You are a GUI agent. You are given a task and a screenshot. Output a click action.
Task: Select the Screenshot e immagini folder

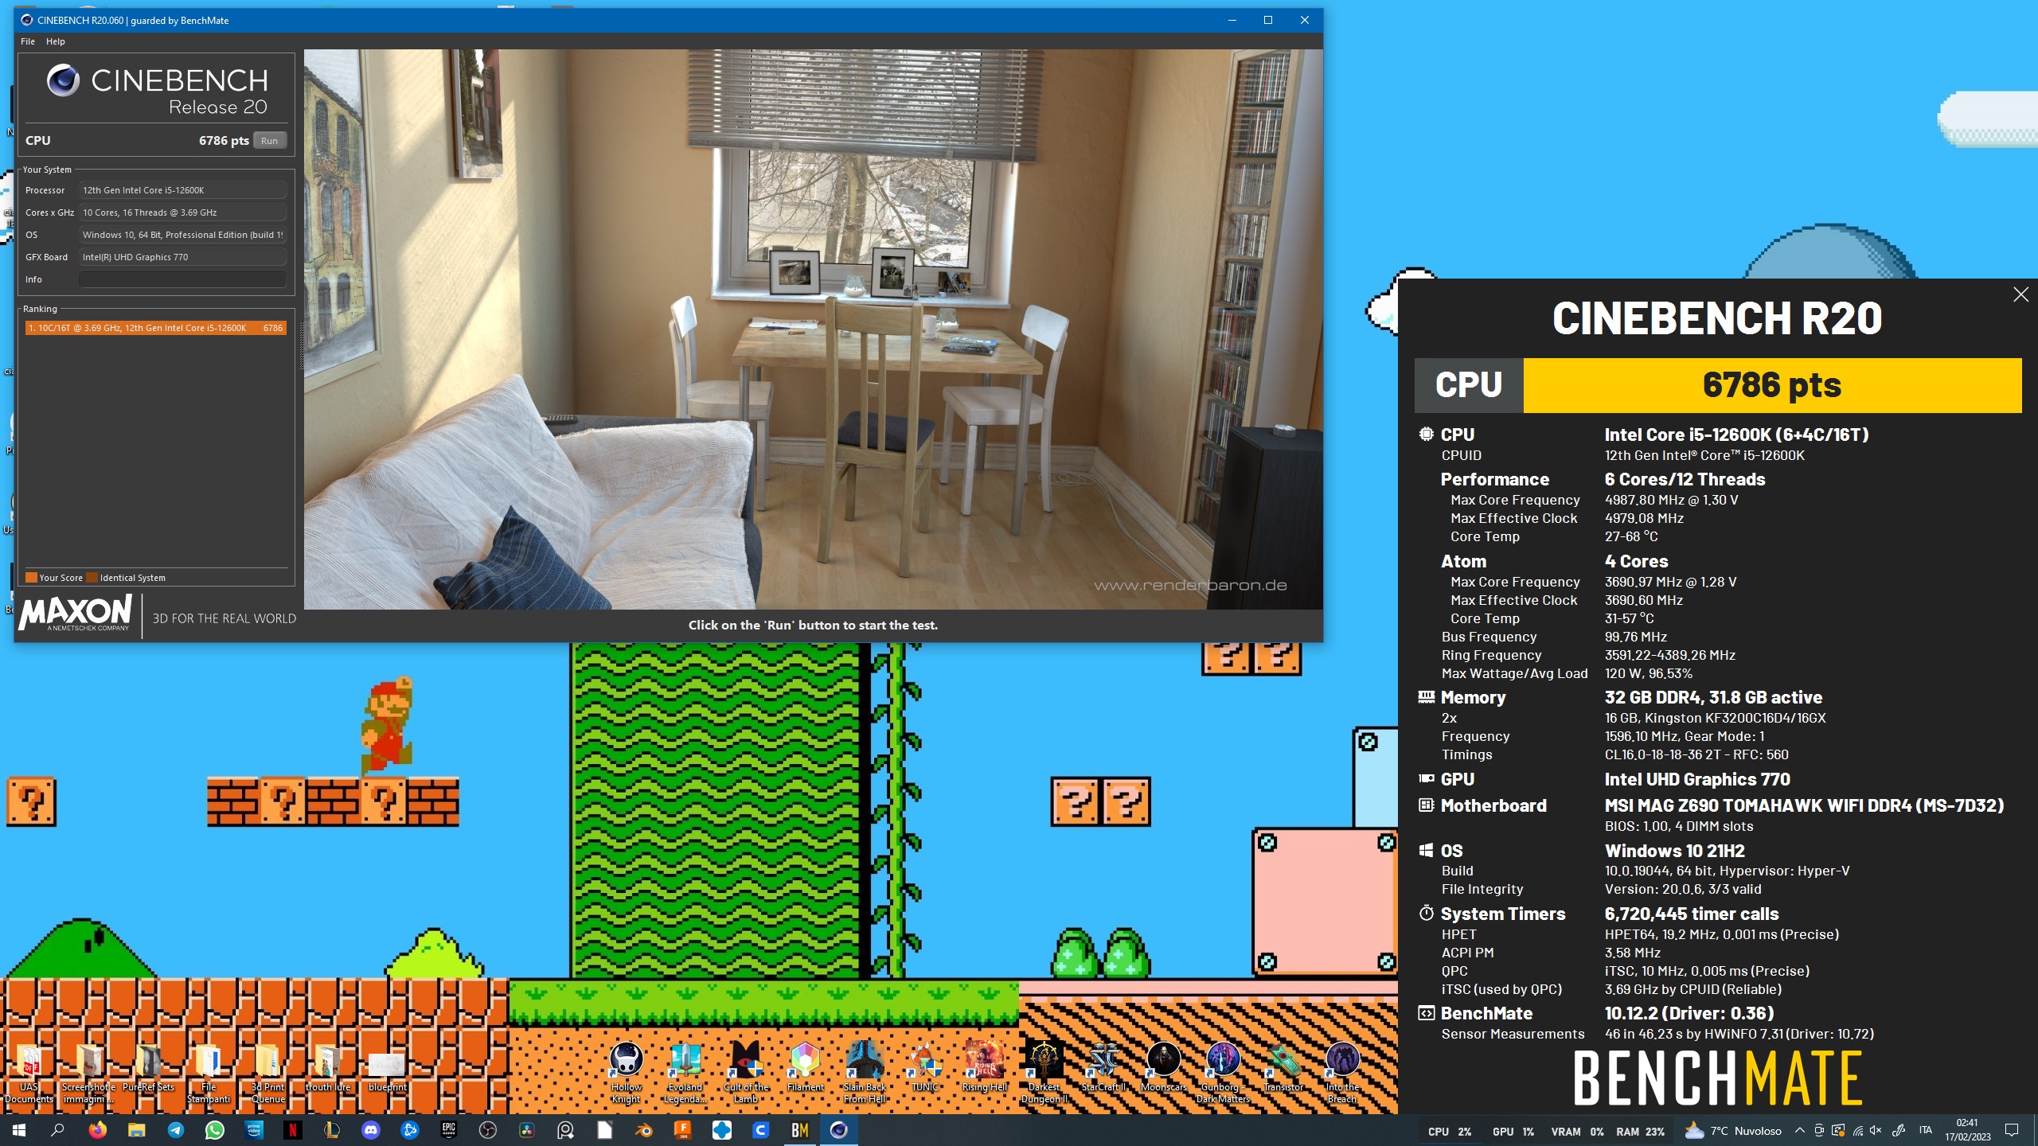pos(88,1073)
